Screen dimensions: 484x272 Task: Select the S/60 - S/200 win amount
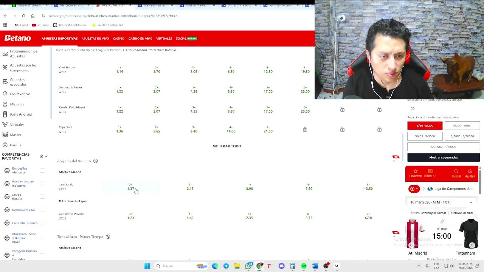point(425,125)
